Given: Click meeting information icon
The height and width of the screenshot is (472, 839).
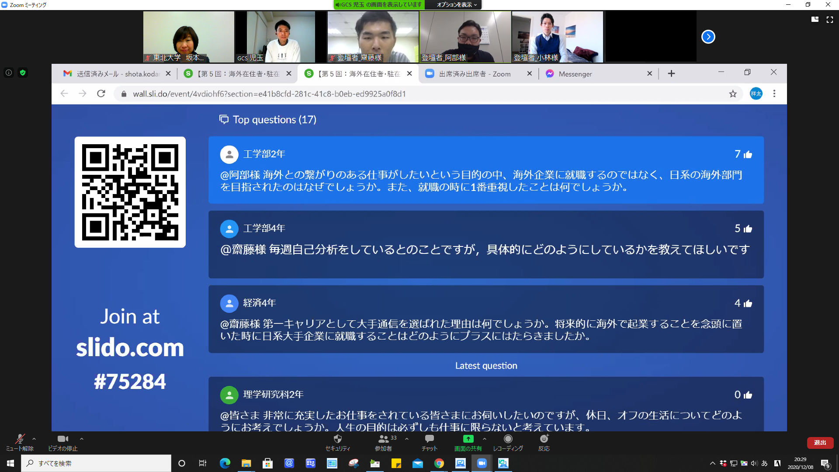Looking at the screenshot, I should pos(9,73).
